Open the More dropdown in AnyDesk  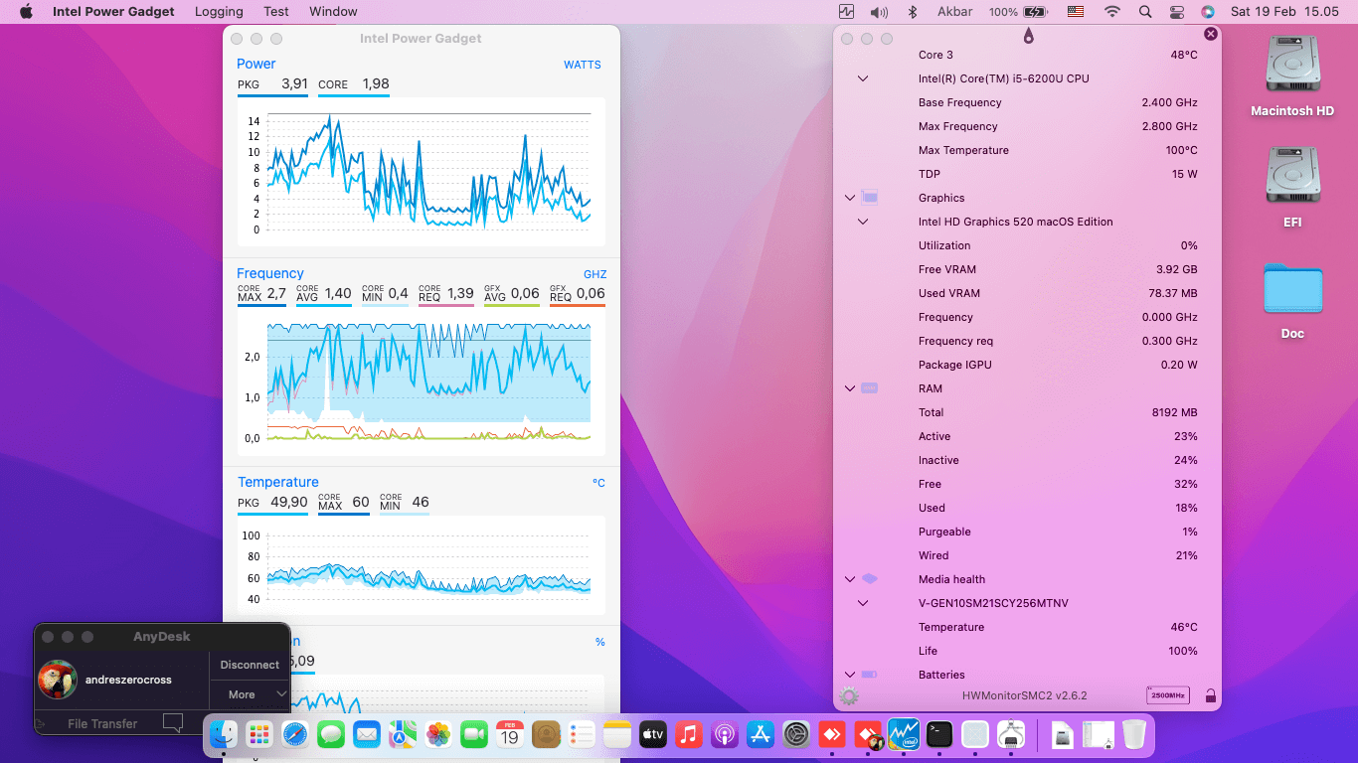pyautogui.click(x=250, y=694)
